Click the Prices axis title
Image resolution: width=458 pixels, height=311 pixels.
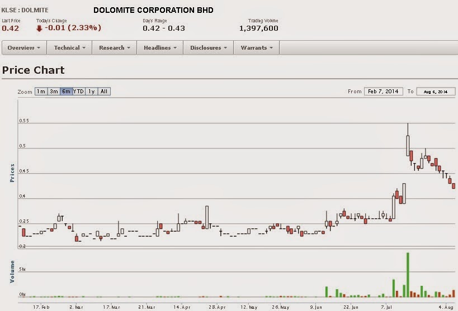[x=12, y=173]
